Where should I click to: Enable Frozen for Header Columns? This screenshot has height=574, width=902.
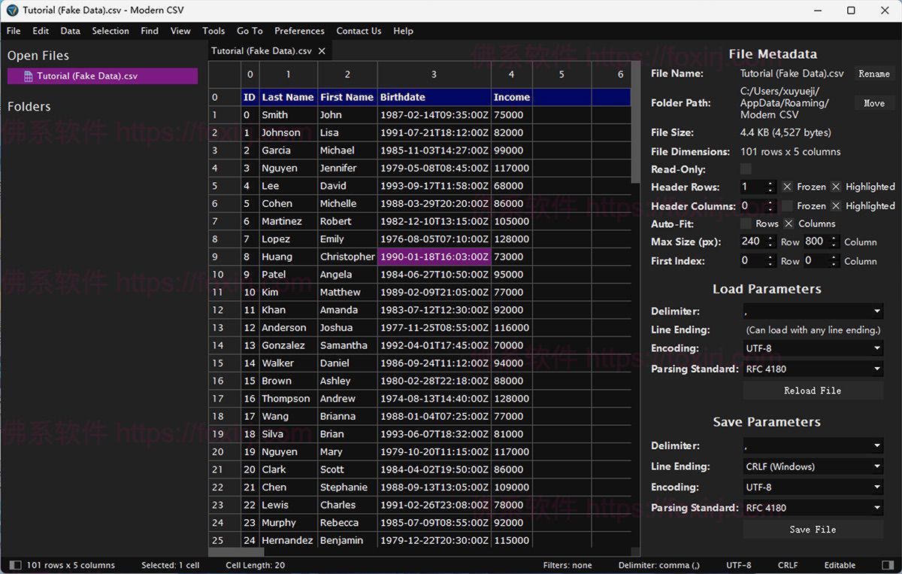tap(788, 205)
